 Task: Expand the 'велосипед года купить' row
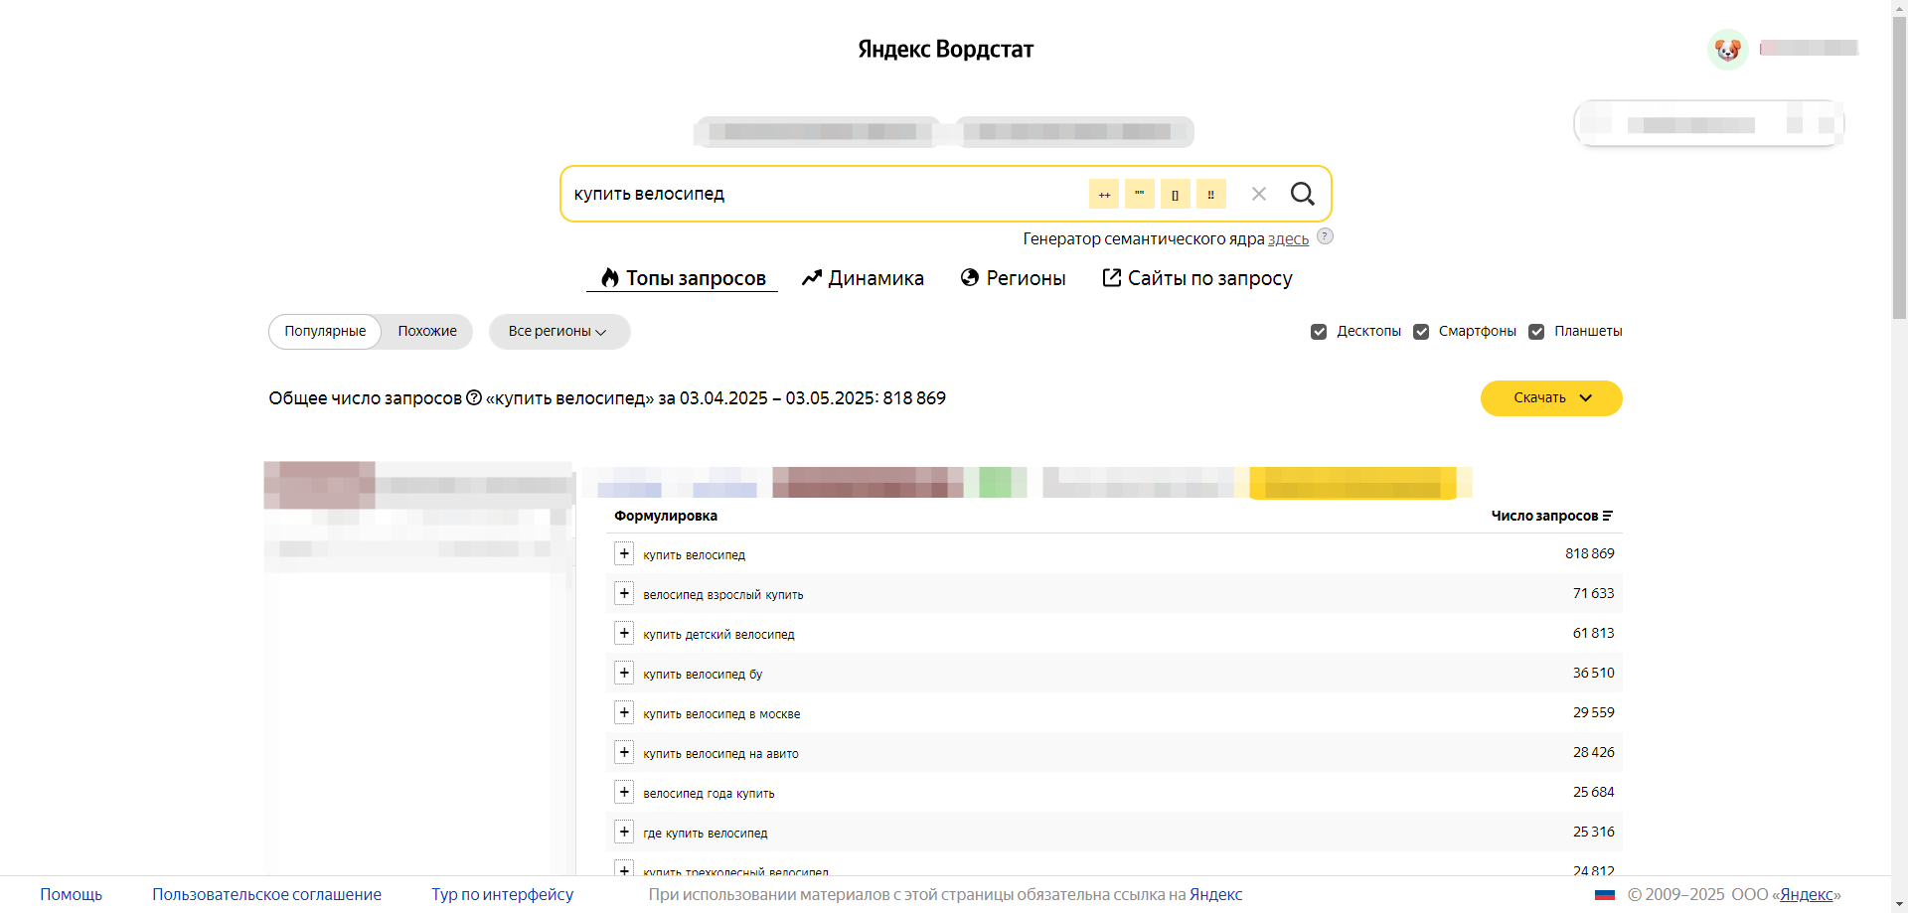click(624, 792)
